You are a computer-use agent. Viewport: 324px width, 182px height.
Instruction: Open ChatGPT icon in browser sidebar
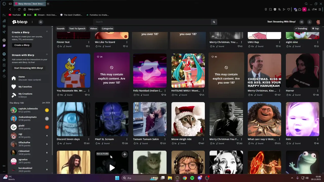(4, 40)
